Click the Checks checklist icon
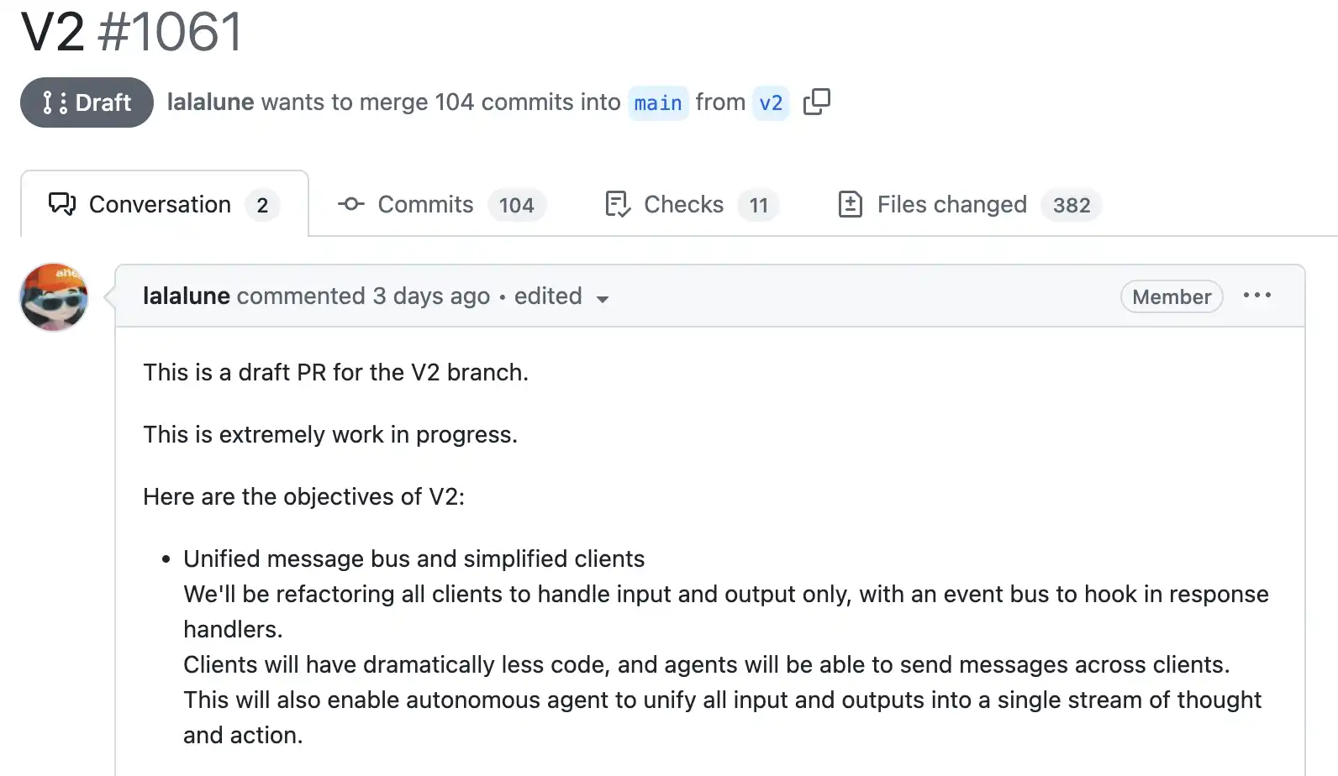This screenshot has width=1338, height=776. click(x=618, y=204)
